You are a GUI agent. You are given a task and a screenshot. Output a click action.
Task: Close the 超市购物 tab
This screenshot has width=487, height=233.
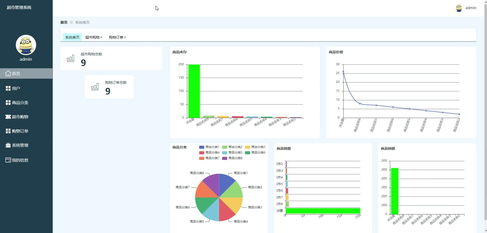[x=101, y=37]
